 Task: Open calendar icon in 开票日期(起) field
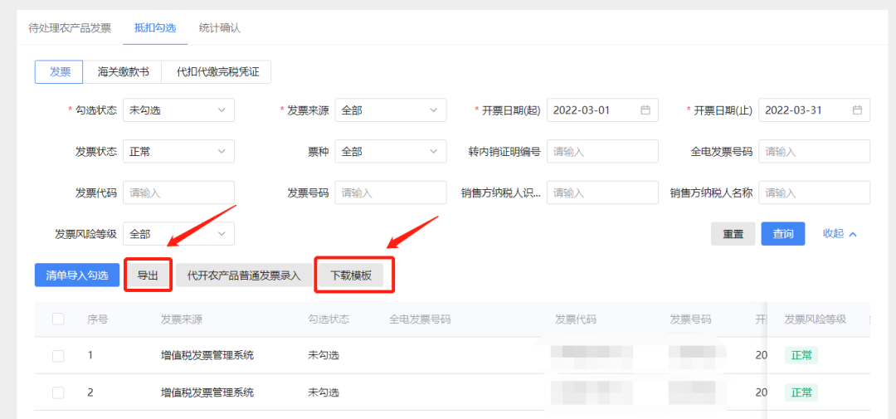click(x=645, y=110)
